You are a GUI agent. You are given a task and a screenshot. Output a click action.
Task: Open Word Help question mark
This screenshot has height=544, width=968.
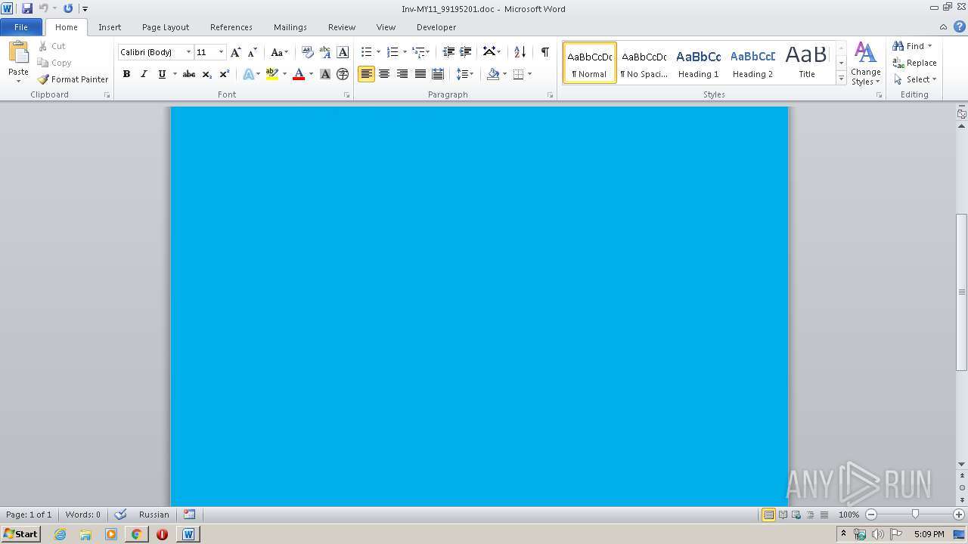[960, 26]
